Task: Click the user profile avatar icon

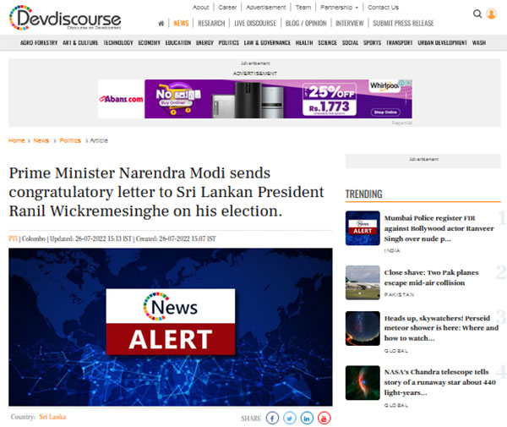Action: click(491, 14)
